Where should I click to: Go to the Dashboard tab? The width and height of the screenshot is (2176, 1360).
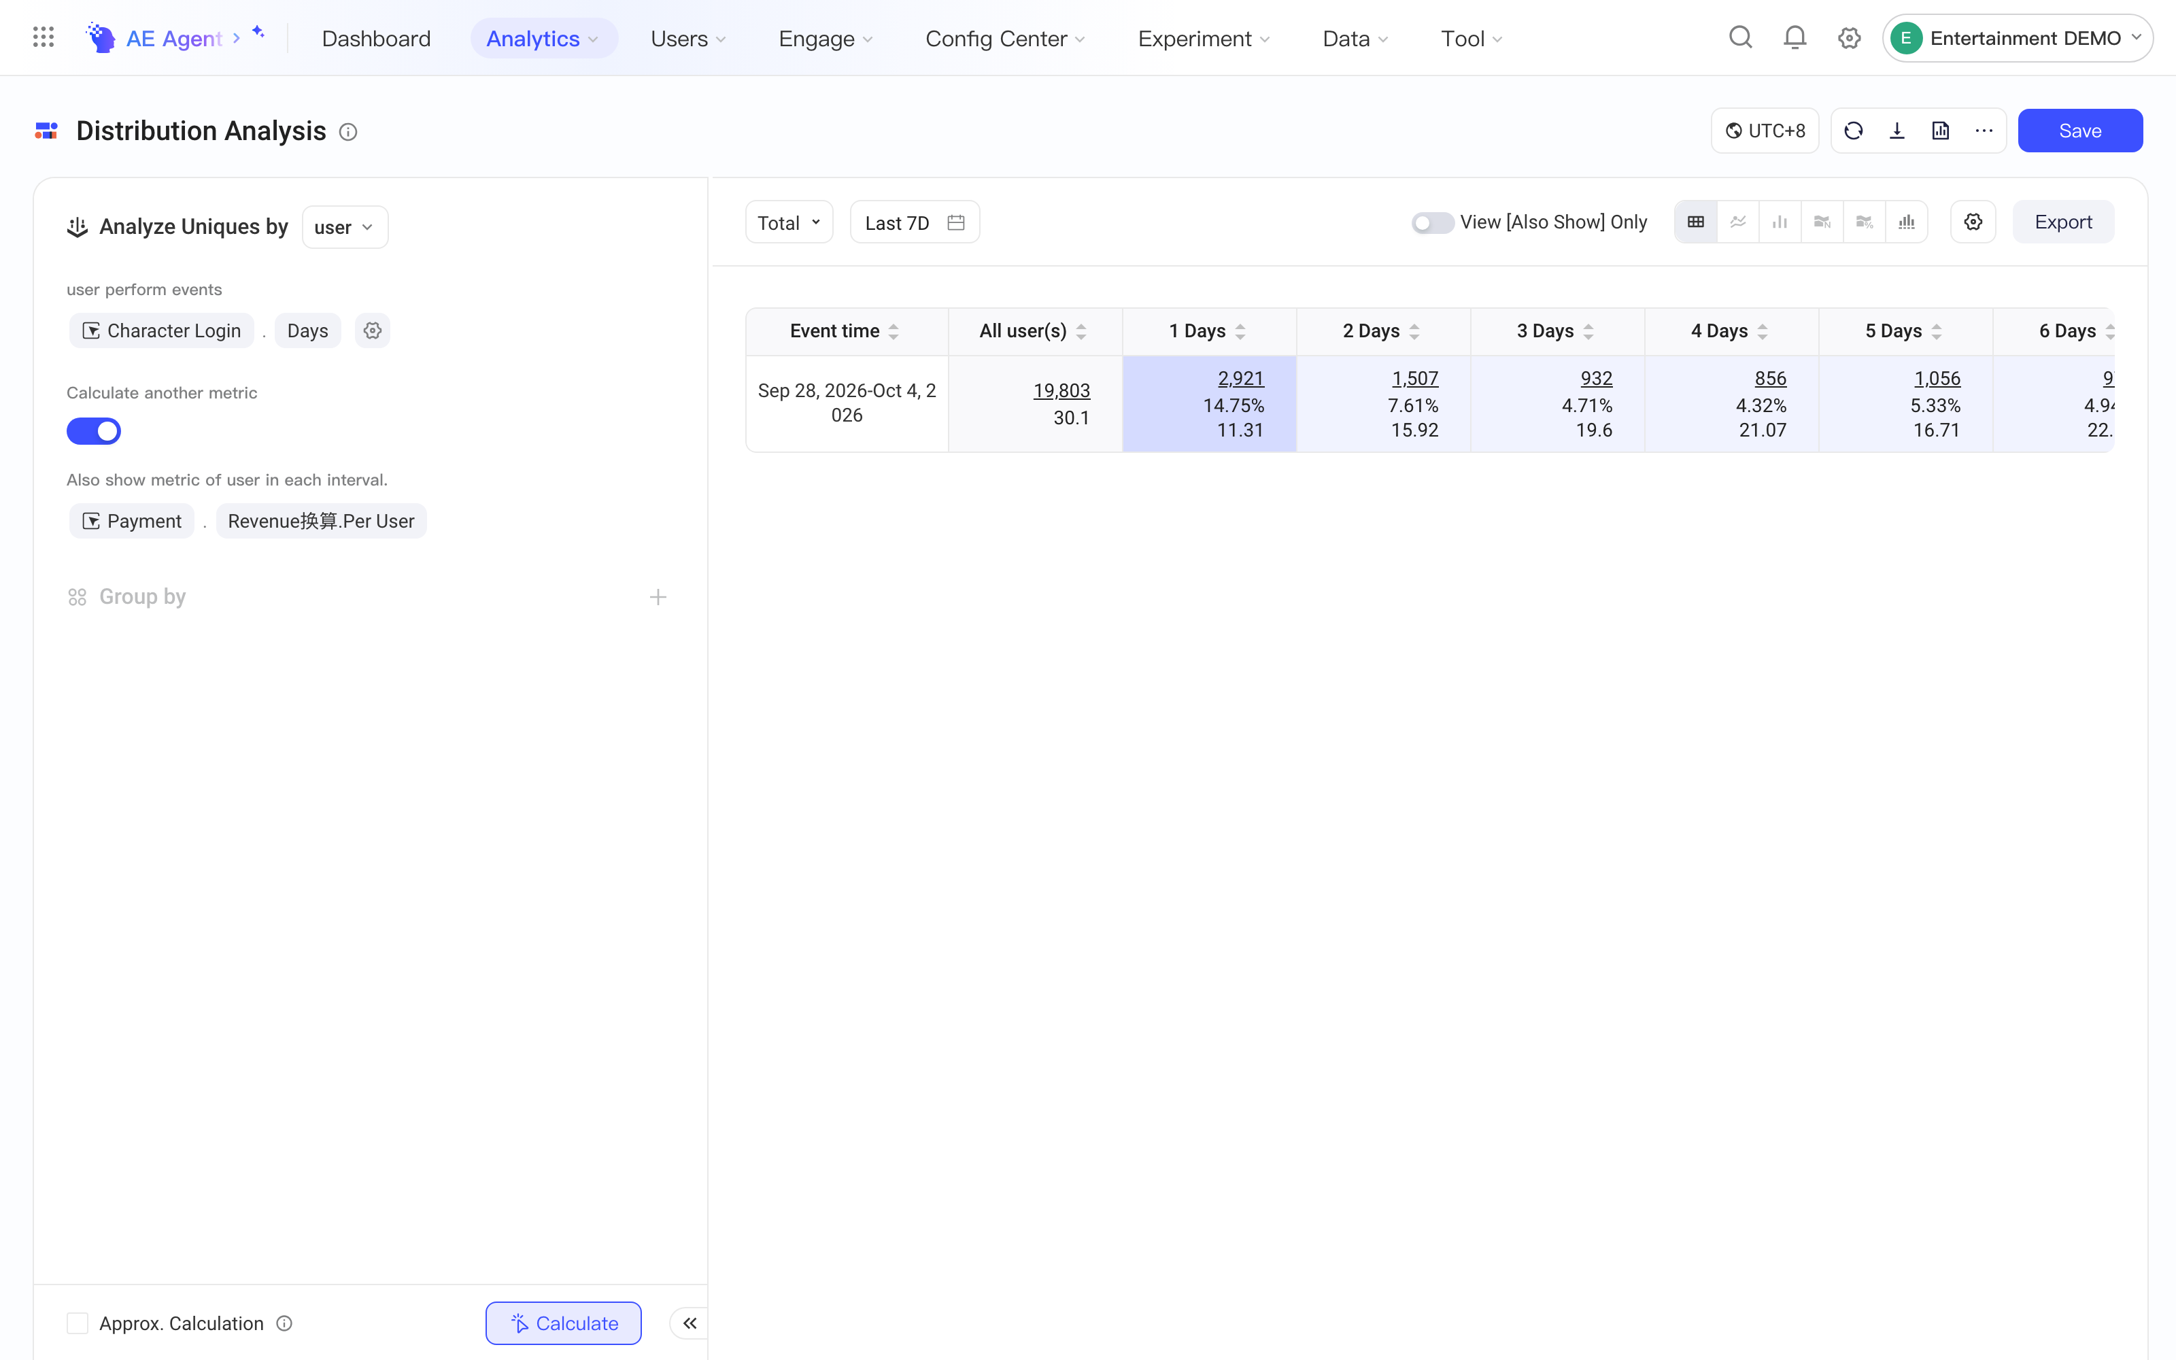(376, 38)
